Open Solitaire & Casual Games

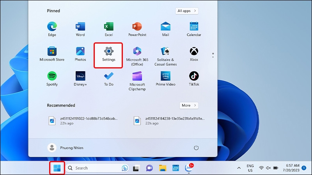[x=165, y=56]
